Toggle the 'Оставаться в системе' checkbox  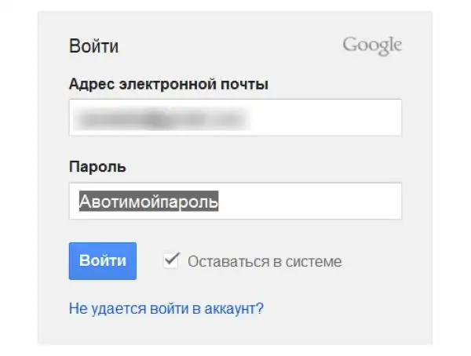170,260
